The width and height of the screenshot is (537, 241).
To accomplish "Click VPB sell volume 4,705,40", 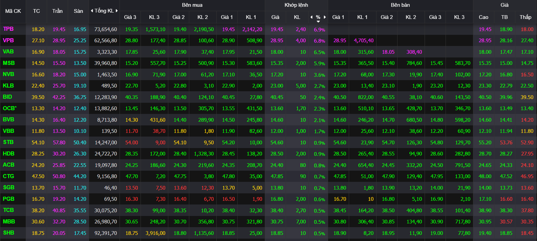I will click(x=364, y=41).
